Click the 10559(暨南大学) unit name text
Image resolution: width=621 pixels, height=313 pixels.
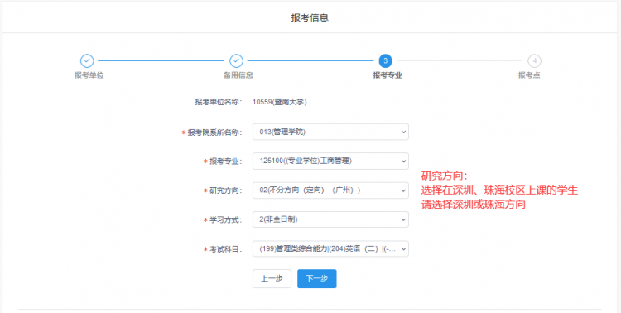(280, 102)
